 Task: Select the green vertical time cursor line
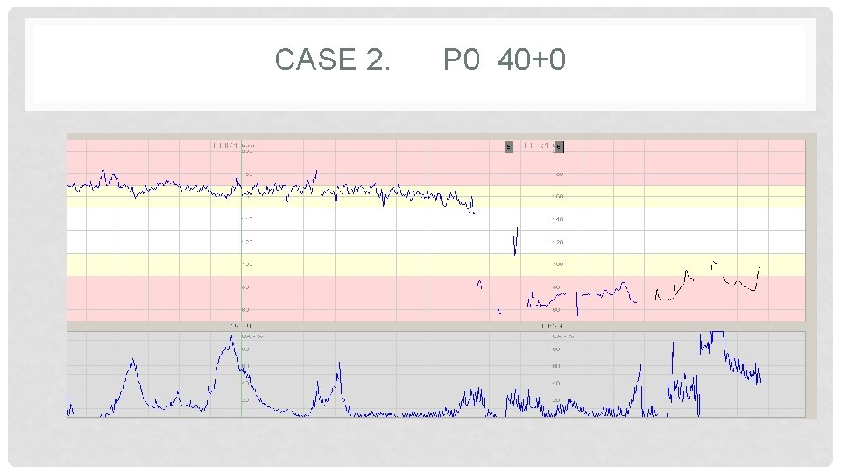[x=242, y=279]
